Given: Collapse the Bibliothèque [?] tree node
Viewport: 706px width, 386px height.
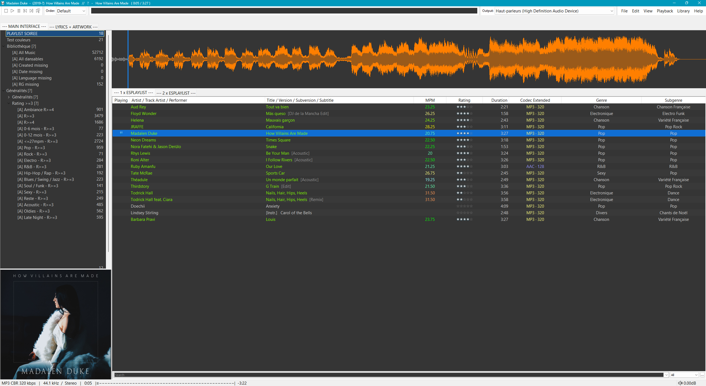Looking at the screenshot, I should coord(4,46).
